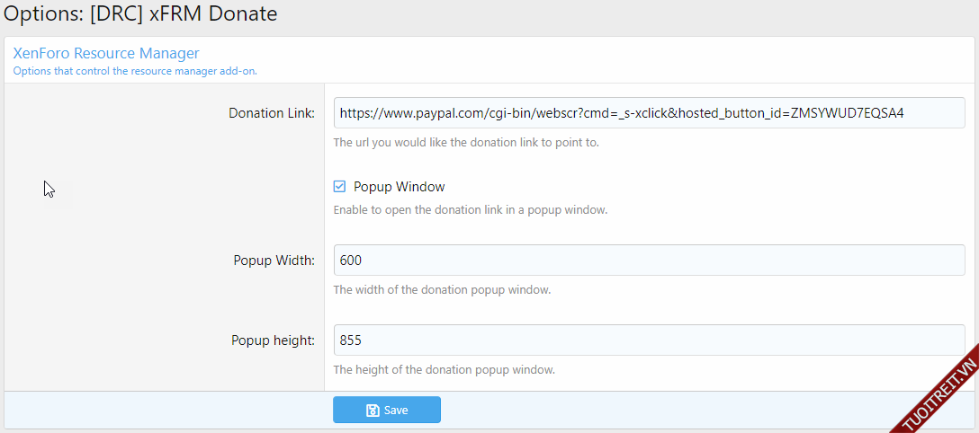Click the Options: [DRC] xFRM Donate title
979x433 pixels.
[x=140, y=14]
